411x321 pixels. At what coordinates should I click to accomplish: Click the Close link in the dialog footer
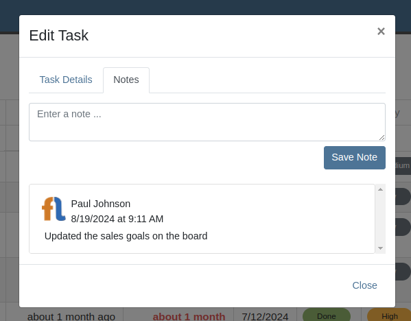click(364, 285)
